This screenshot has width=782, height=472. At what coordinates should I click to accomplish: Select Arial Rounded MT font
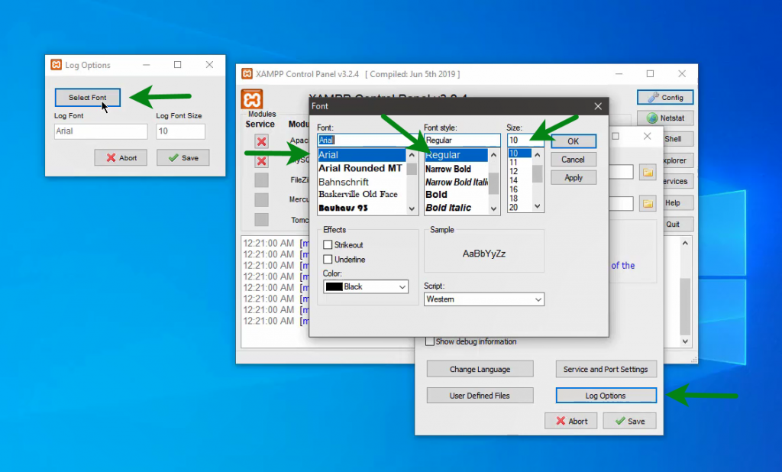point(361,168)
